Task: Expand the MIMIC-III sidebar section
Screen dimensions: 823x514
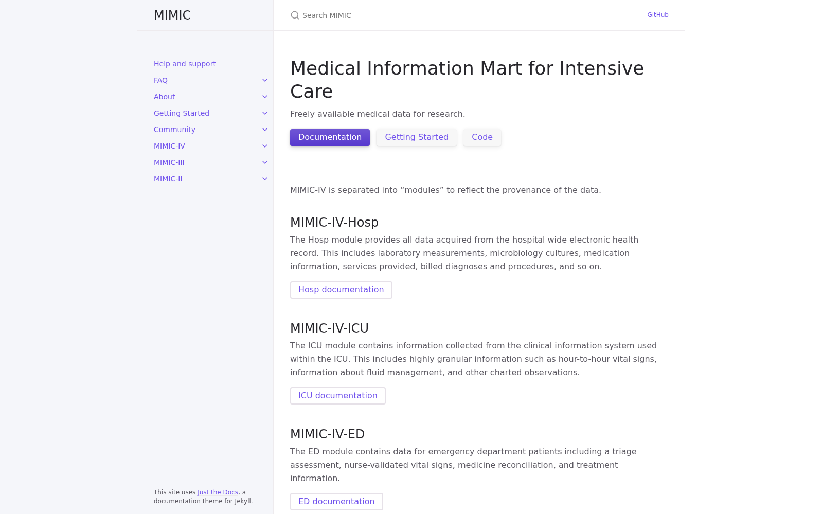Action: tap(265, 162)
